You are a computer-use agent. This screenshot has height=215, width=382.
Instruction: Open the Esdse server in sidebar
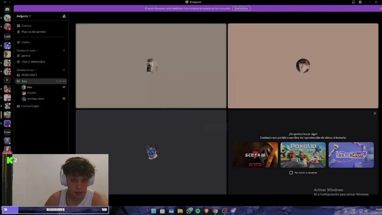pos(7,132)
